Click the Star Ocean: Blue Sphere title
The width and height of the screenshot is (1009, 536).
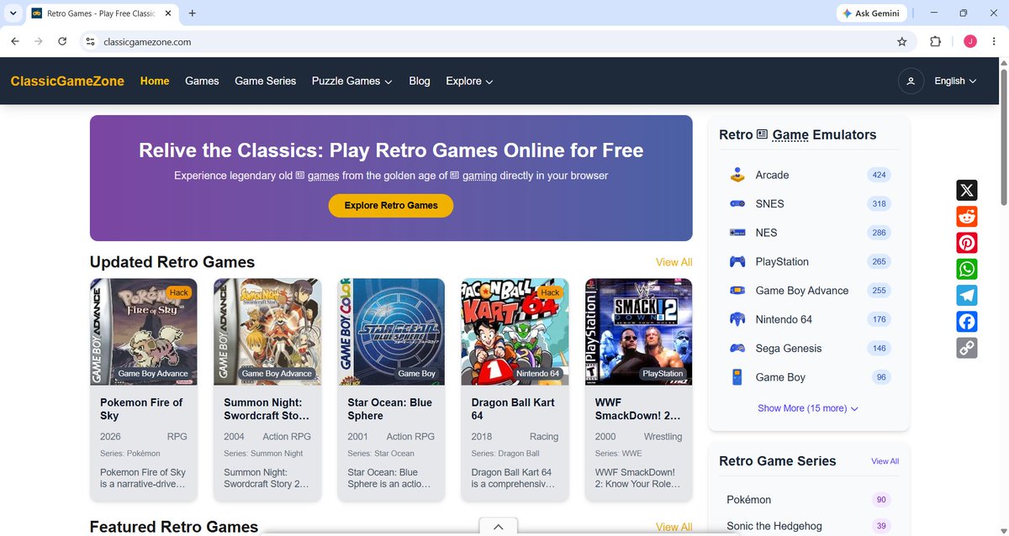tap(391, 409)
